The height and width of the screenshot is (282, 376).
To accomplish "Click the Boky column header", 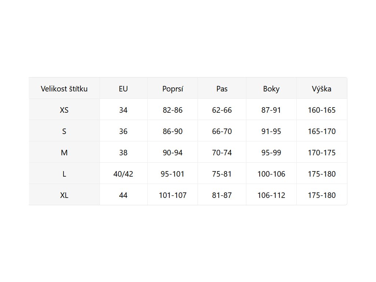I will [x=271, y=88].
